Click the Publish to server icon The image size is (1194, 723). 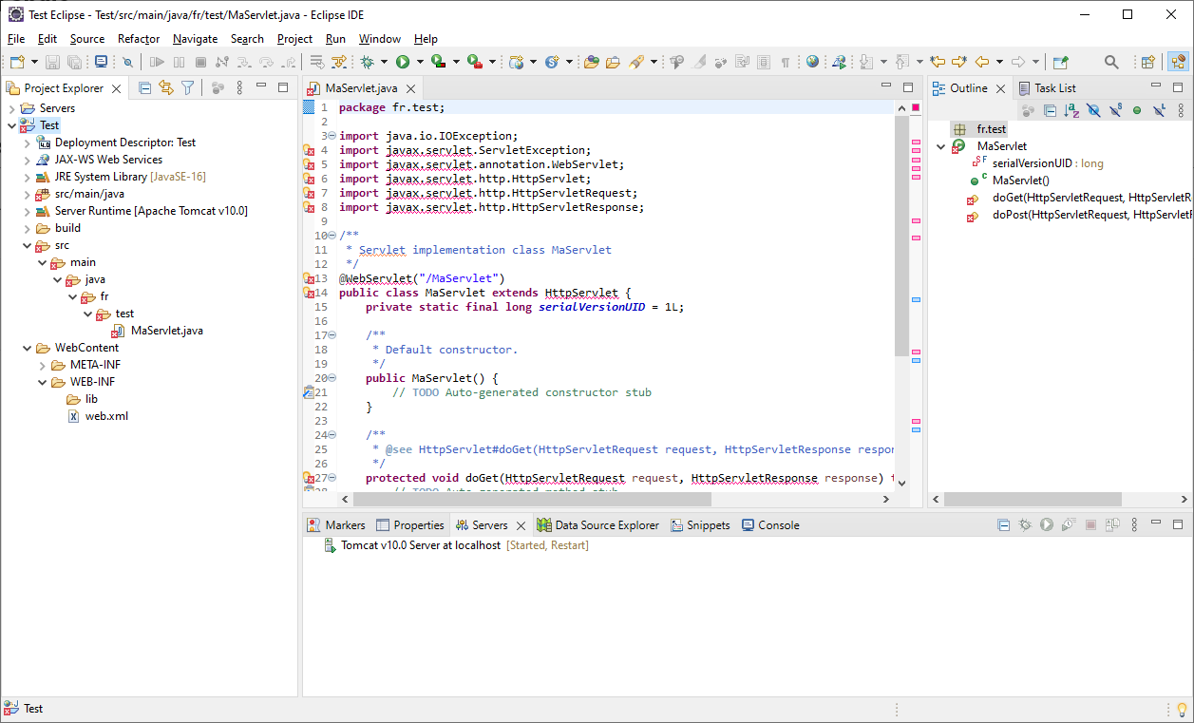[1111, 524]
